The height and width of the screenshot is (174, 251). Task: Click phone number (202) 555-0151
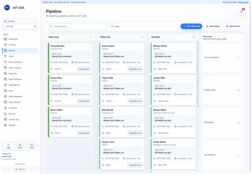click(x=60, y=126)
